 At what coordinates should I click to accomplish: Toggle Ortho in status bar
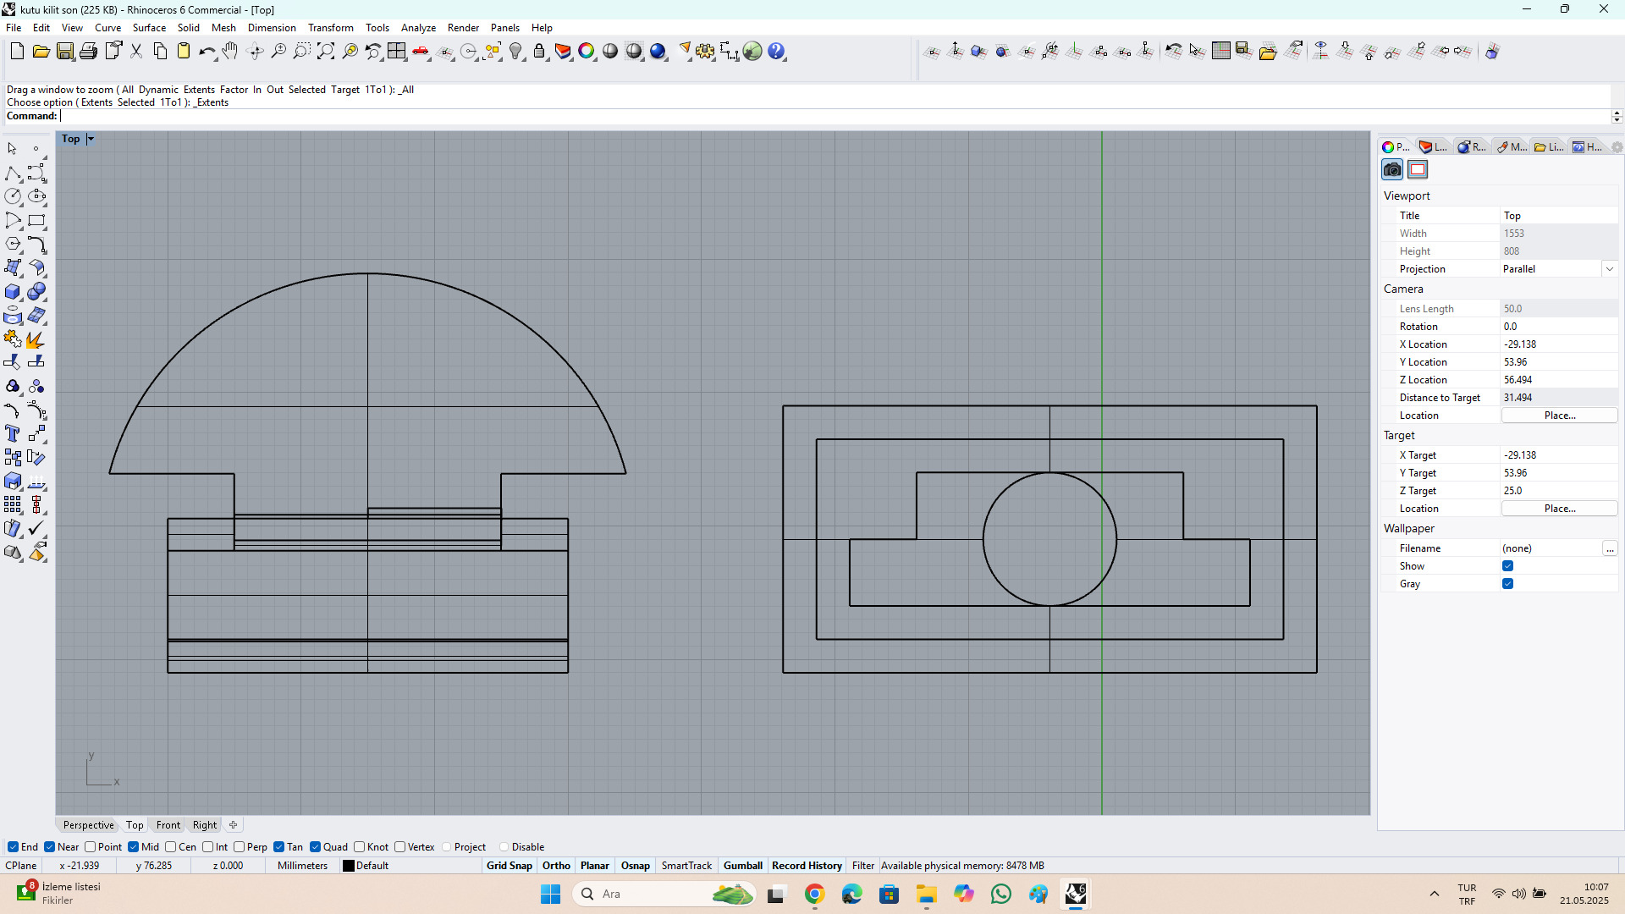(556, 866)
